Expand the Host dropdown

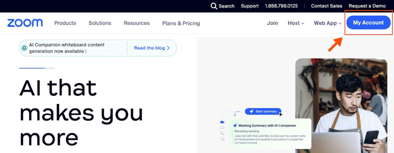point(296,23)
